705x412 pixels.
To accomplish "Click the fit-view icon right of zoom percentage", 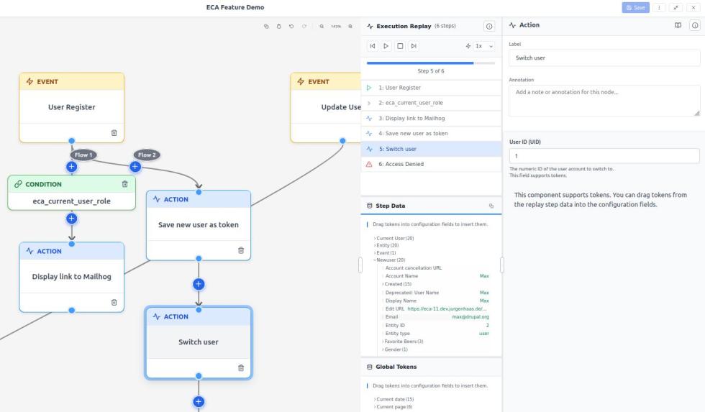I will click(x=350, y=27).
